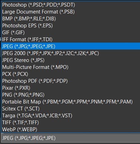Select JPEG 2000 format option
140x144 pixels.
pos(71,53)
